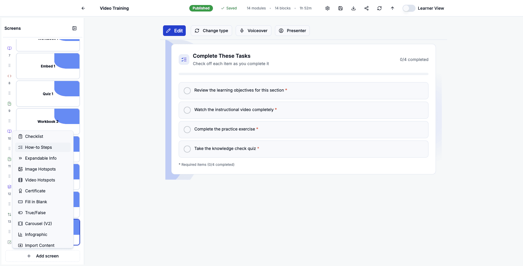Select True/False from the menu
This screenshot has height=266, width=523.
click(x=43, y=213)
